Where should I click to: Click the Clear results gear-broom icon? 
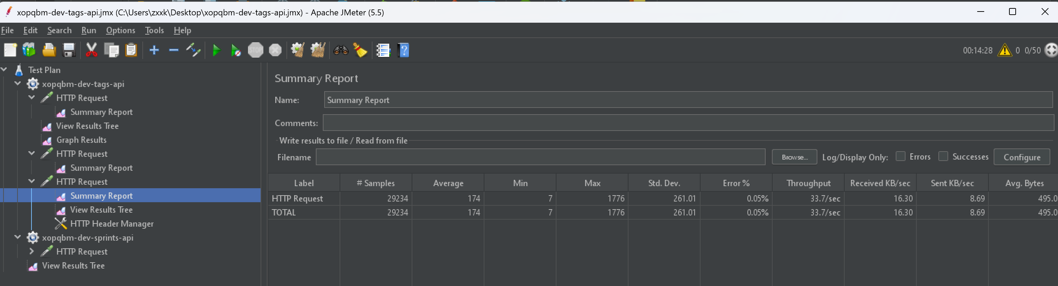pos(298,51)
